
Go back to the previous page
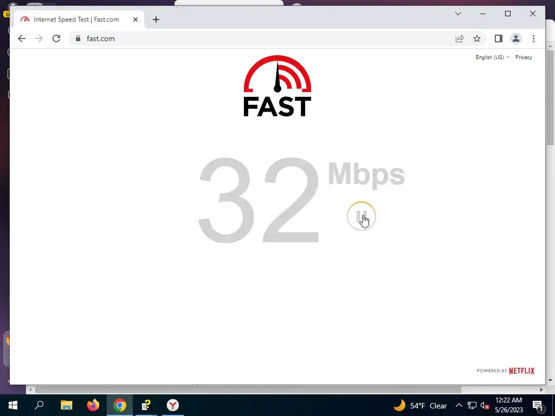22,38
